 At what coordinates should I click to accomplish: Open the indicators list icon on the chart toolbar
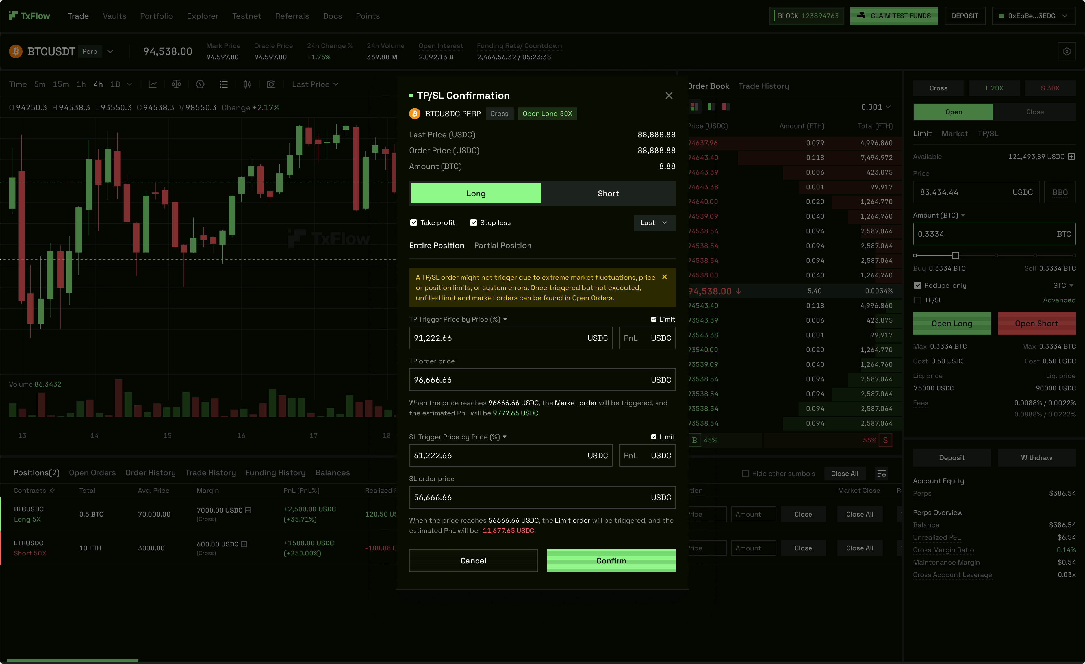point(224,84)
